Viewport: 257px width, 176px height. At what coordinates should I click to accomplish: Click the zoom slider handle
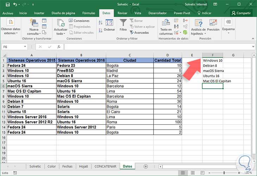pyautogui.click(x=224, y=173)
